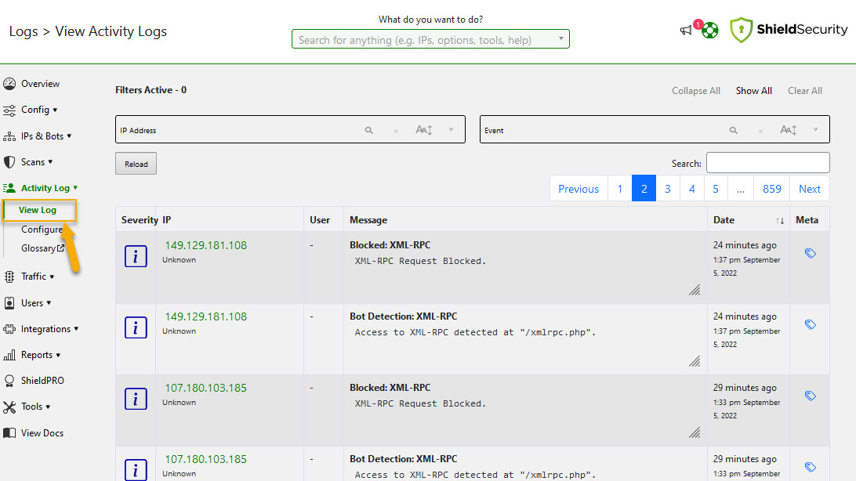Viewport: 856px width, 481px height.
Task: Select View Log under Activity Log
Action: (x=38, y=210)
